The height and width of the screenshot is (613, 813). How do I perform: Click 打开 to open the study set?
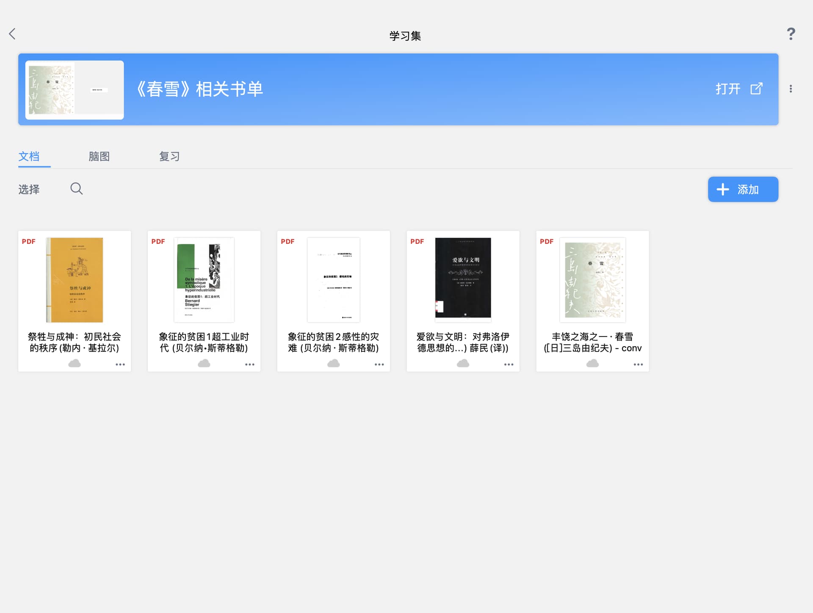click(739, 89)
